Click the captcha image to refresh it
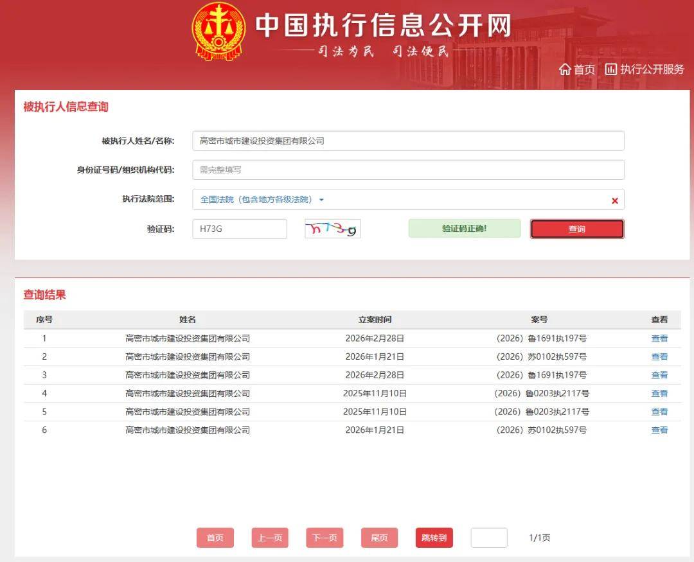694x562 pixels. [332, 228]
